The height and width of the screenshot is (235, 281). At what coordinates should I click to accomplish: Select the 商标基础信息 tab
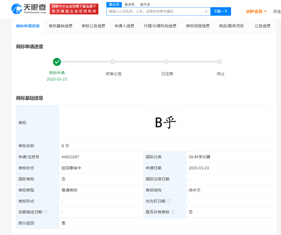tap(61, 26)
